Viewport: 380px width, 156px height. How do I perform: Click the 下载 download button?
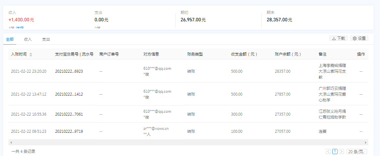pos(338,38)
